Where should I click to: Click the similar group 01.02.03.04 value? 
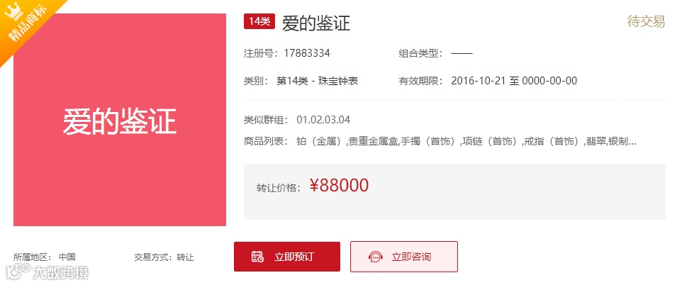point(323,120)
